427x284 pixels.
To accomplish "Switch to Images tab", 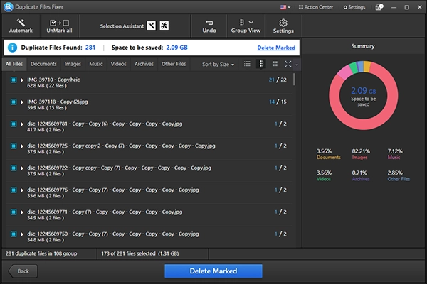I will tap(73, 64).
